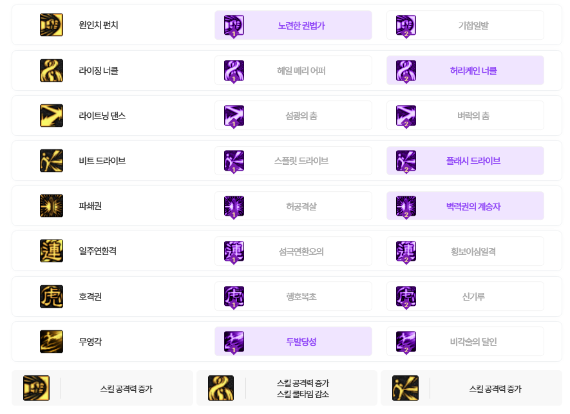Click the 비트 드라이브 skill icon
This screenshot has height=414, width=570.
point(52,161)
